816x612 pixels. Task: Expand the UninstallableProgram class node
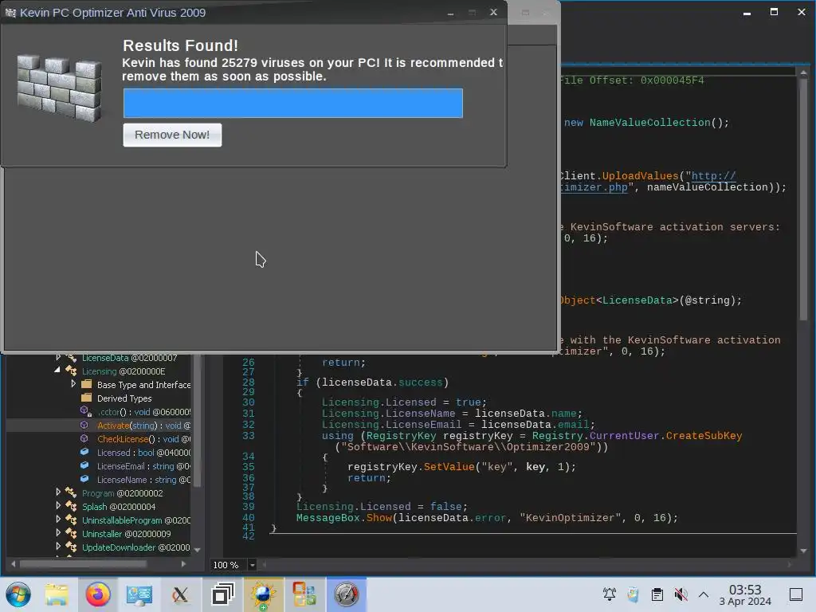click(x=58, y=520)
